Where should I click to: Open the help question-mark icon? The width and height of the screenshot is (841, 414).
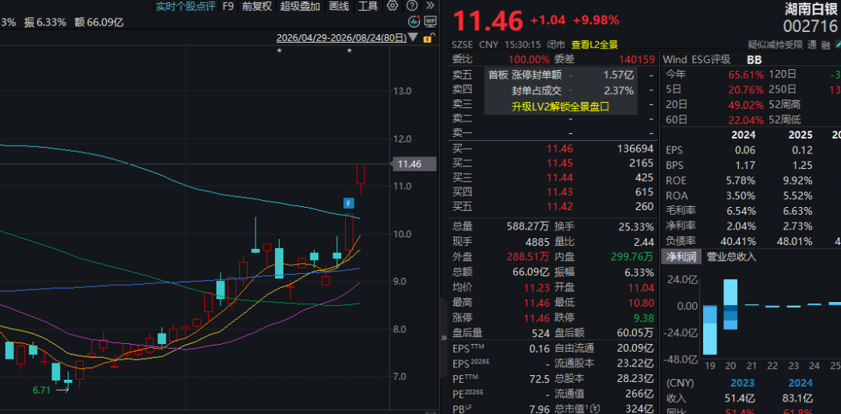coord(411,6)
